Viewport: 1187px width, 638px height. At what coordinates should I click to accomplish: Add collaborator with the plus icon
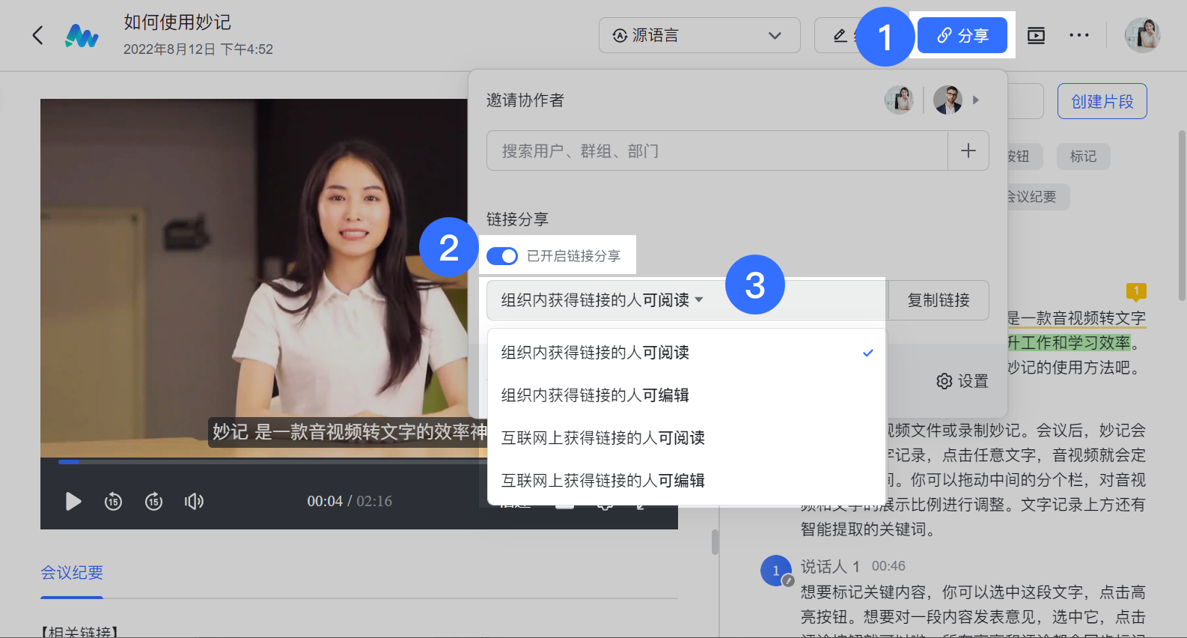pyautogui.click(x=968, y=151)
